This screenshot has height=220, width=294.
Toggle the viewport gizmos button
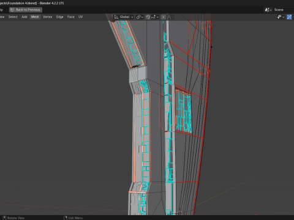[x=289, y=17]
